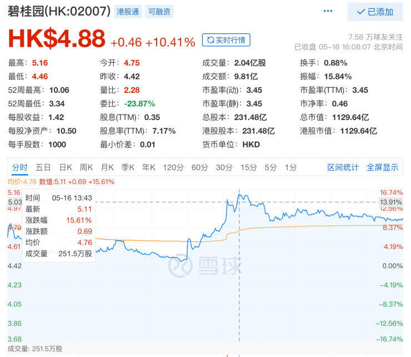Open the 全屏显示 fullscreen link
The width and height of the screenshot is (411, 357).
382,167
